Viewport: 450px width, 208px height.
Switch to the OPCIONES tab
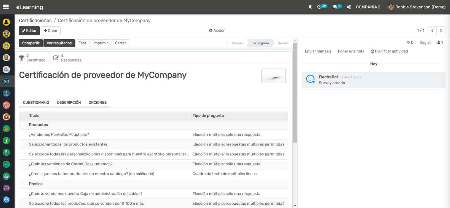pyautogui.click(x=98, y=102)
